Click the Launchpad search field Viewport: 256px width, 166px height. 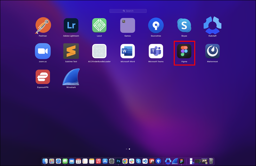pos(128,11)
